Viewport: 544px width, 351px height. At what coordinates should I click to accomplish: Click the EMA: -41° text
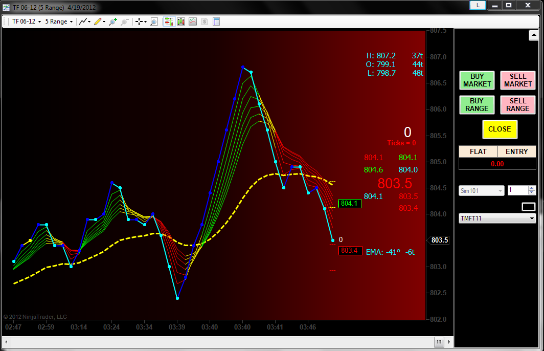pos(383,252)
